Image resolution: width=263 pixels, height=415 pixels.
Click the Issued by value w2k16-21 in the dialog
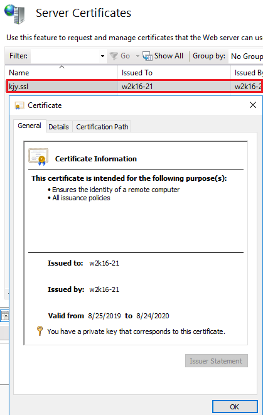[x=104, y=289]
